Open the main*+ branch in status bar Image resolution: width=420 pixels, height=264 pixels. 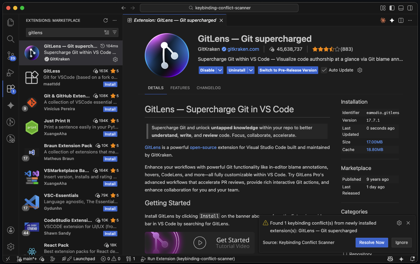coord(27,259)
